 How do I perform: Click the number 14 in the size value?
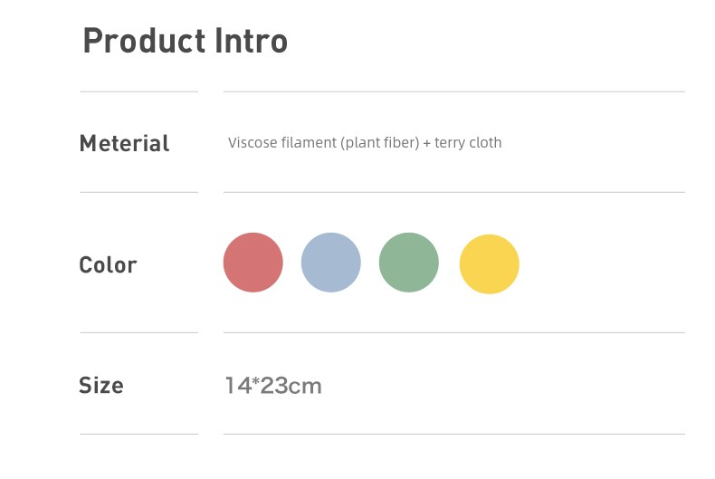[x=237, y=386]
